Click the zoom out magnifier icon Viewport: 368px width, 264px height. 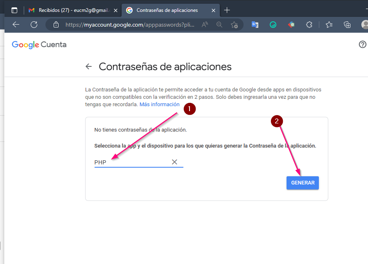click(219, 25)
